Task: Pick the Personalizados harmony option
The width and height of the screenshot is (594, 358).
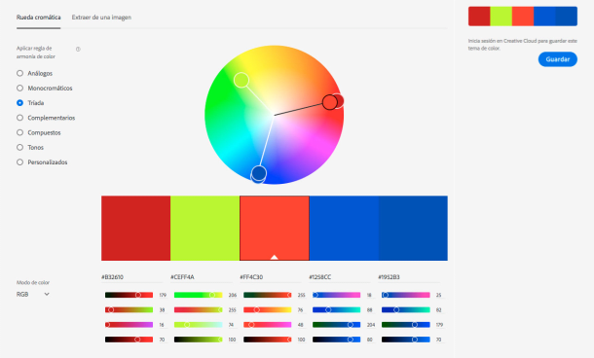Action: click(42, 161)
